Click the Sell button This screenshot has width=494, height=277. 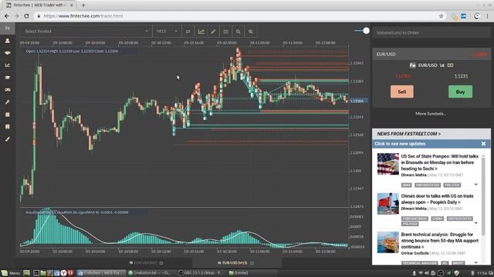pyautogui.click(x=402, y=92)
